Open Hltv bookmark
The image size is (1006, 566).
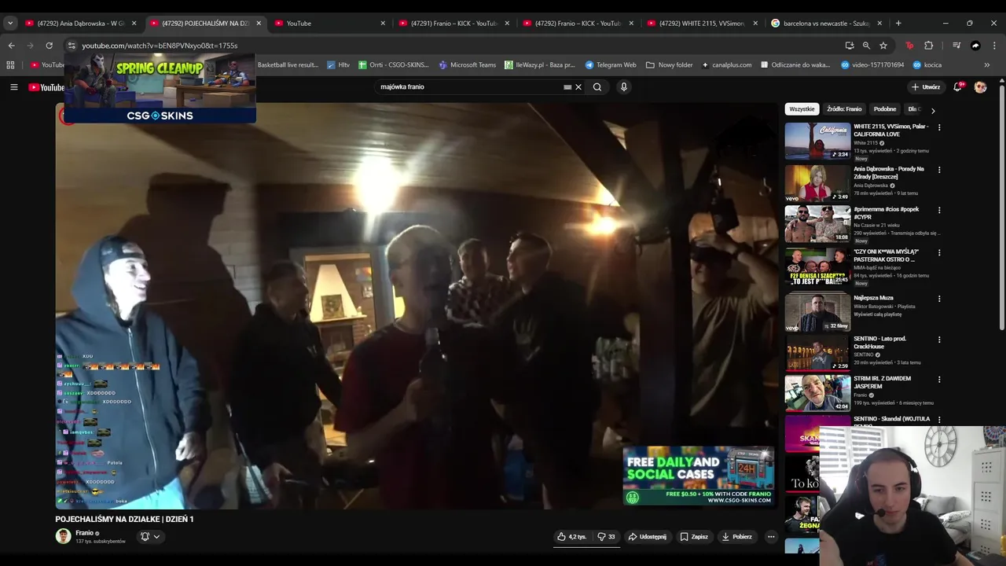(x=339, y=65)
